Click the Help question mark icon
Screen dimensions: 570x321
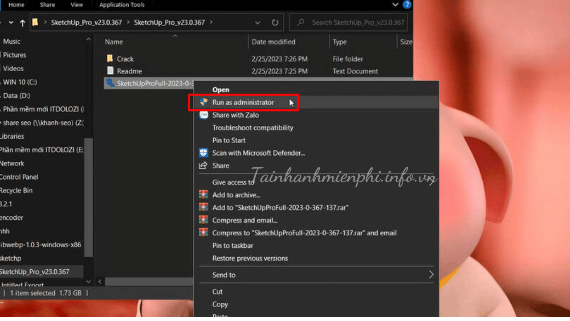click(x=407, y=5)
